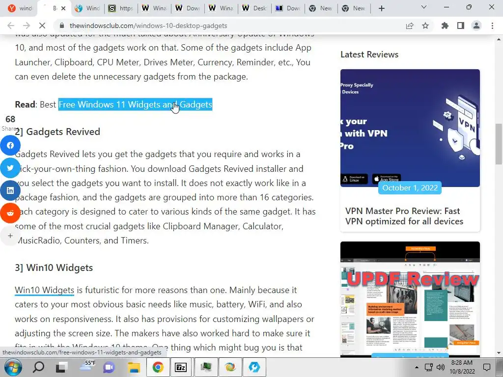This screenshot has width=503, height=377.
Task: Share the article on Facebook
Action: 10,145
